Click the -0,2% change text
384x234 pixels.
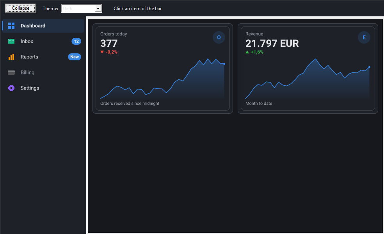[112, 52]
